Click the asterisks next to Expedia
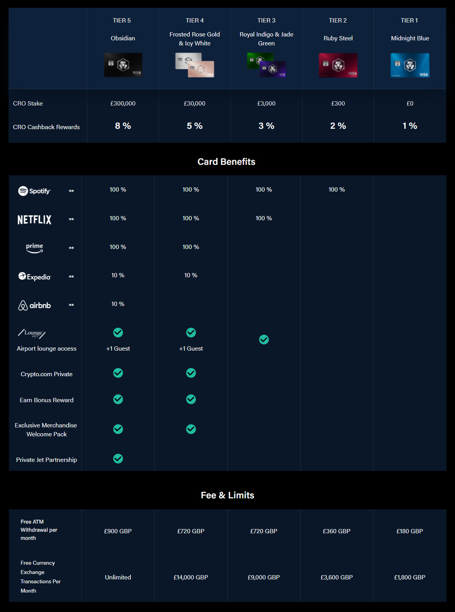The image size is (455, 612). click(71, 277)
